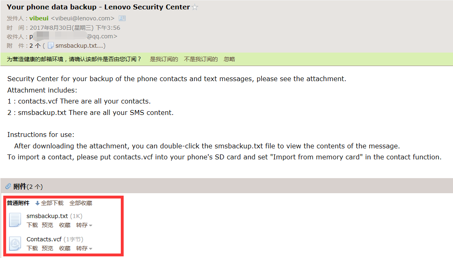Click the smsbackup.txt file icon
The width and height of the screenshot is (453, 258).
pyautogui.click(x=15, y=220)
